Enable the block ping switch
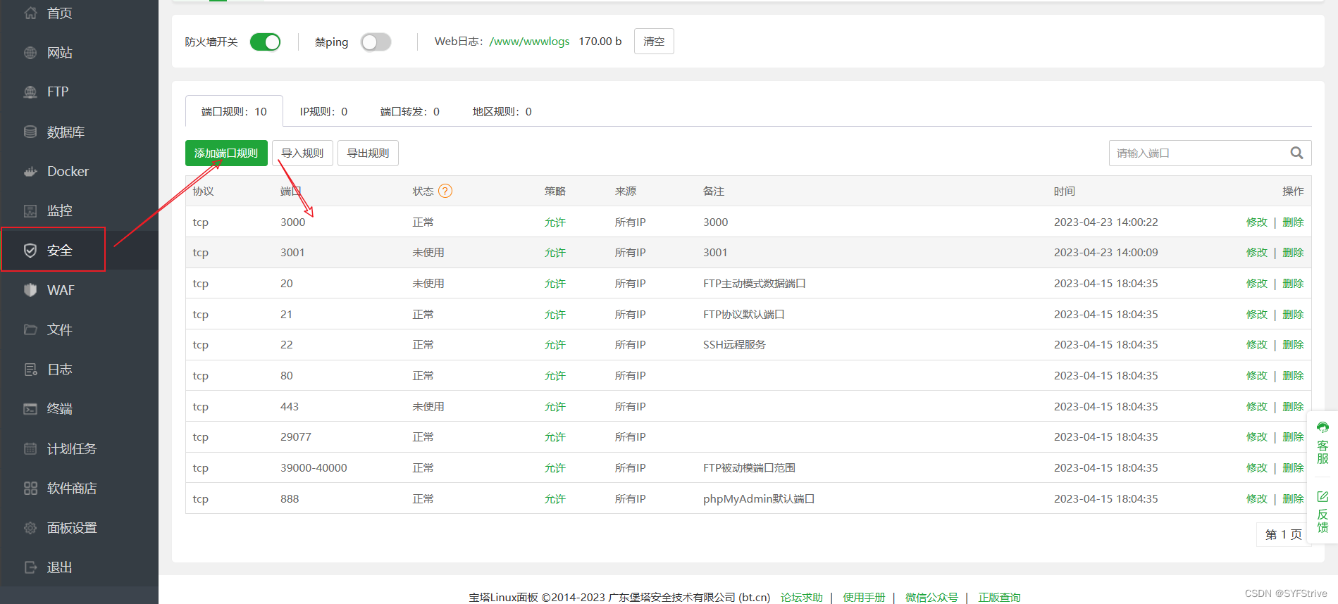The image size is (1338, 604). pyautogui.click(x=376, y=42)
